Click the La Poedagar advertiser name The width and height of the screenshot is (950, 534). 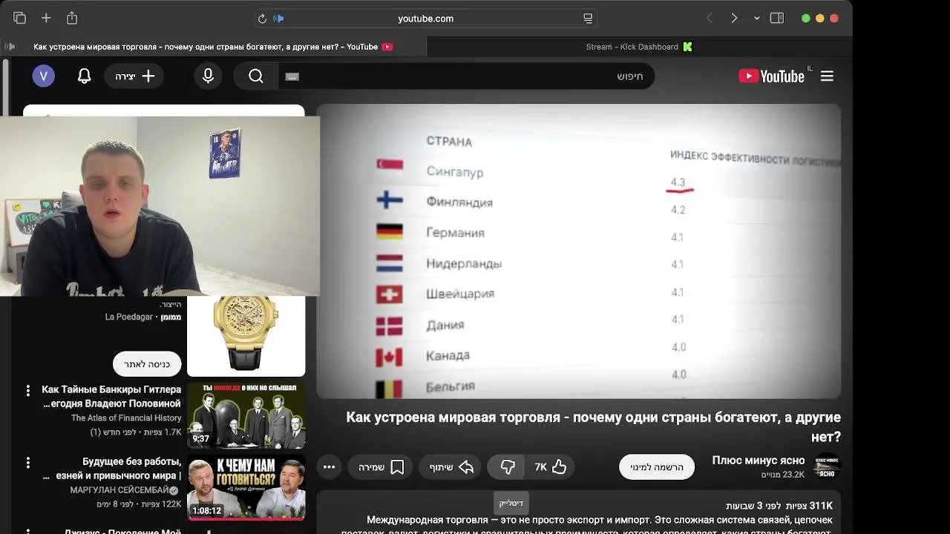(129, 317)
